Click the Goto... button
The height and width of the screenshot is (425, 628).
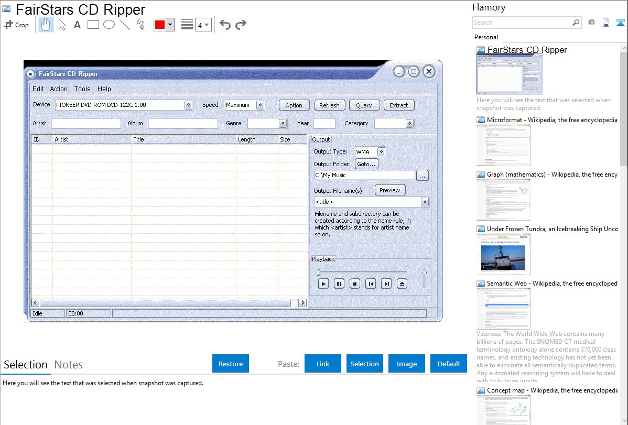point(366,164)
